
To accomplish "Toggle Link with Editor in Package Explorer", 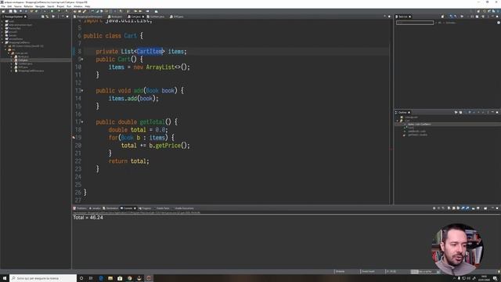I will click(47, 16).
